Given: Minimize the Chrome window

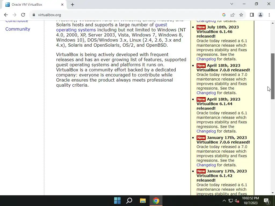Looking at the screenshot, I should click(x=244, y=4).
